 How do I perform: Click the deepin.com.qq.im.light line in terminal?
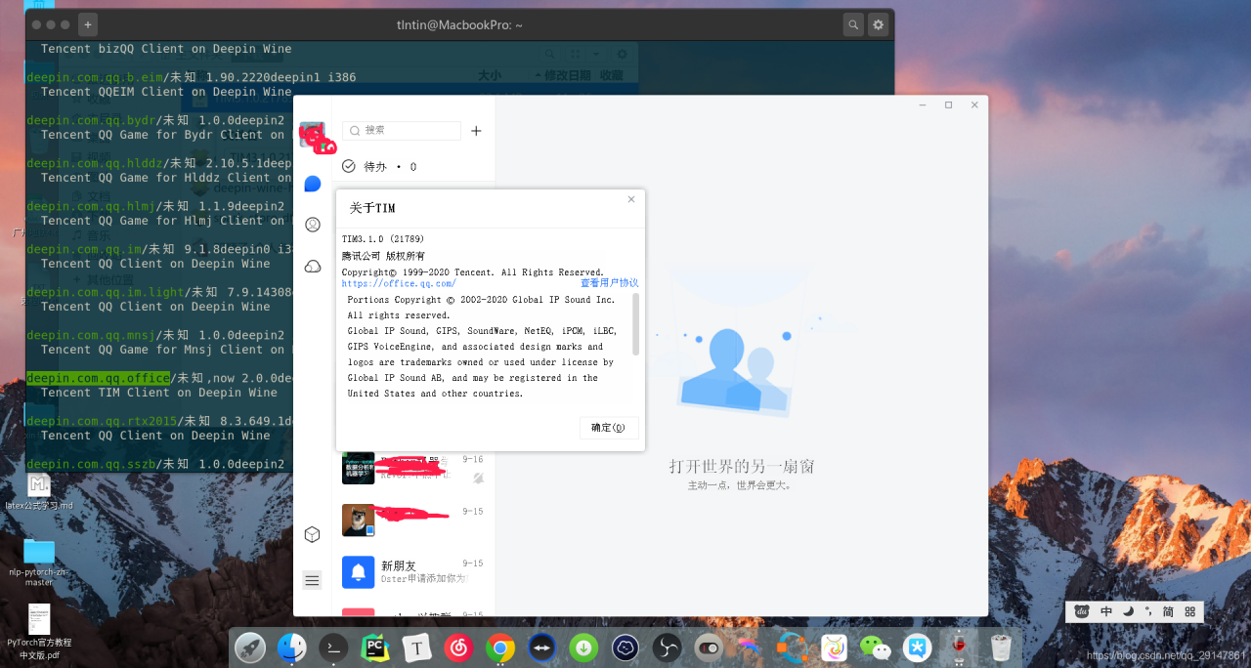pyautogui.click(x=159, y=292)
